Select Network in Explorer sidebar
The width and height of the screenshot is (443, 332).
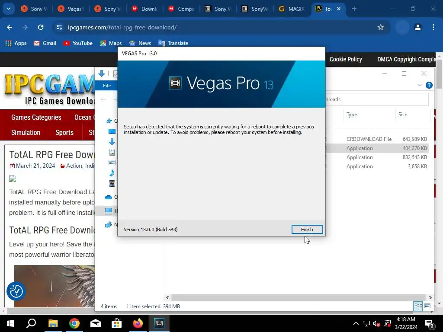[x=109, y=225]
